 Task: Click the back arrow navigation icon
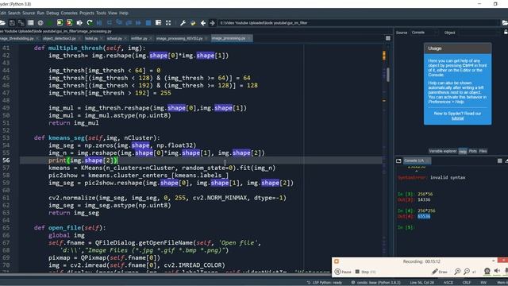tap(203, 23)
